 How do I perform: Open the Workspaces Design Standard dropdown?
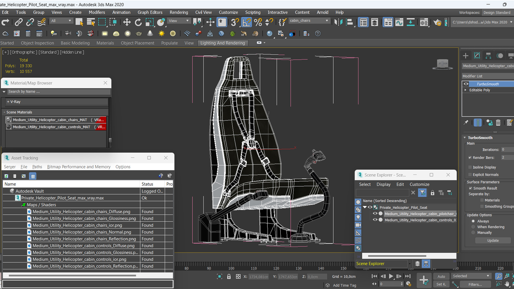click(x=497, y=13)
